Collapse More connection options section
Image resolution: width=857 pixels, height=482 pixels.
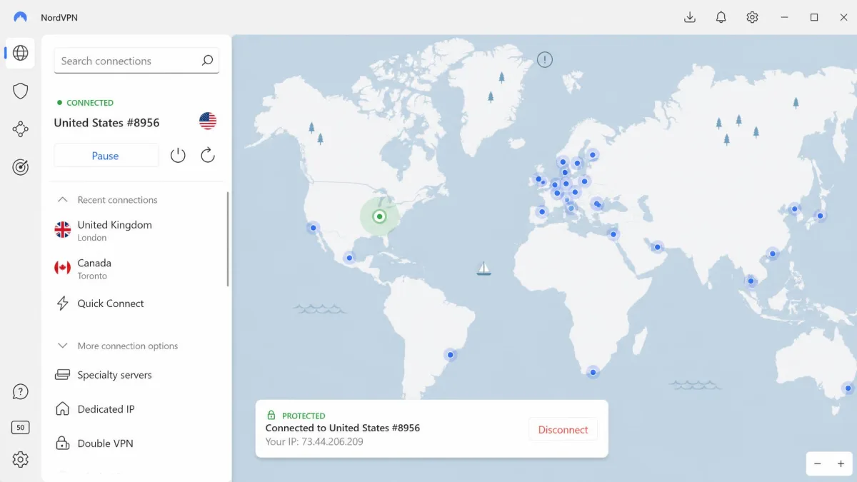[62, 346]
